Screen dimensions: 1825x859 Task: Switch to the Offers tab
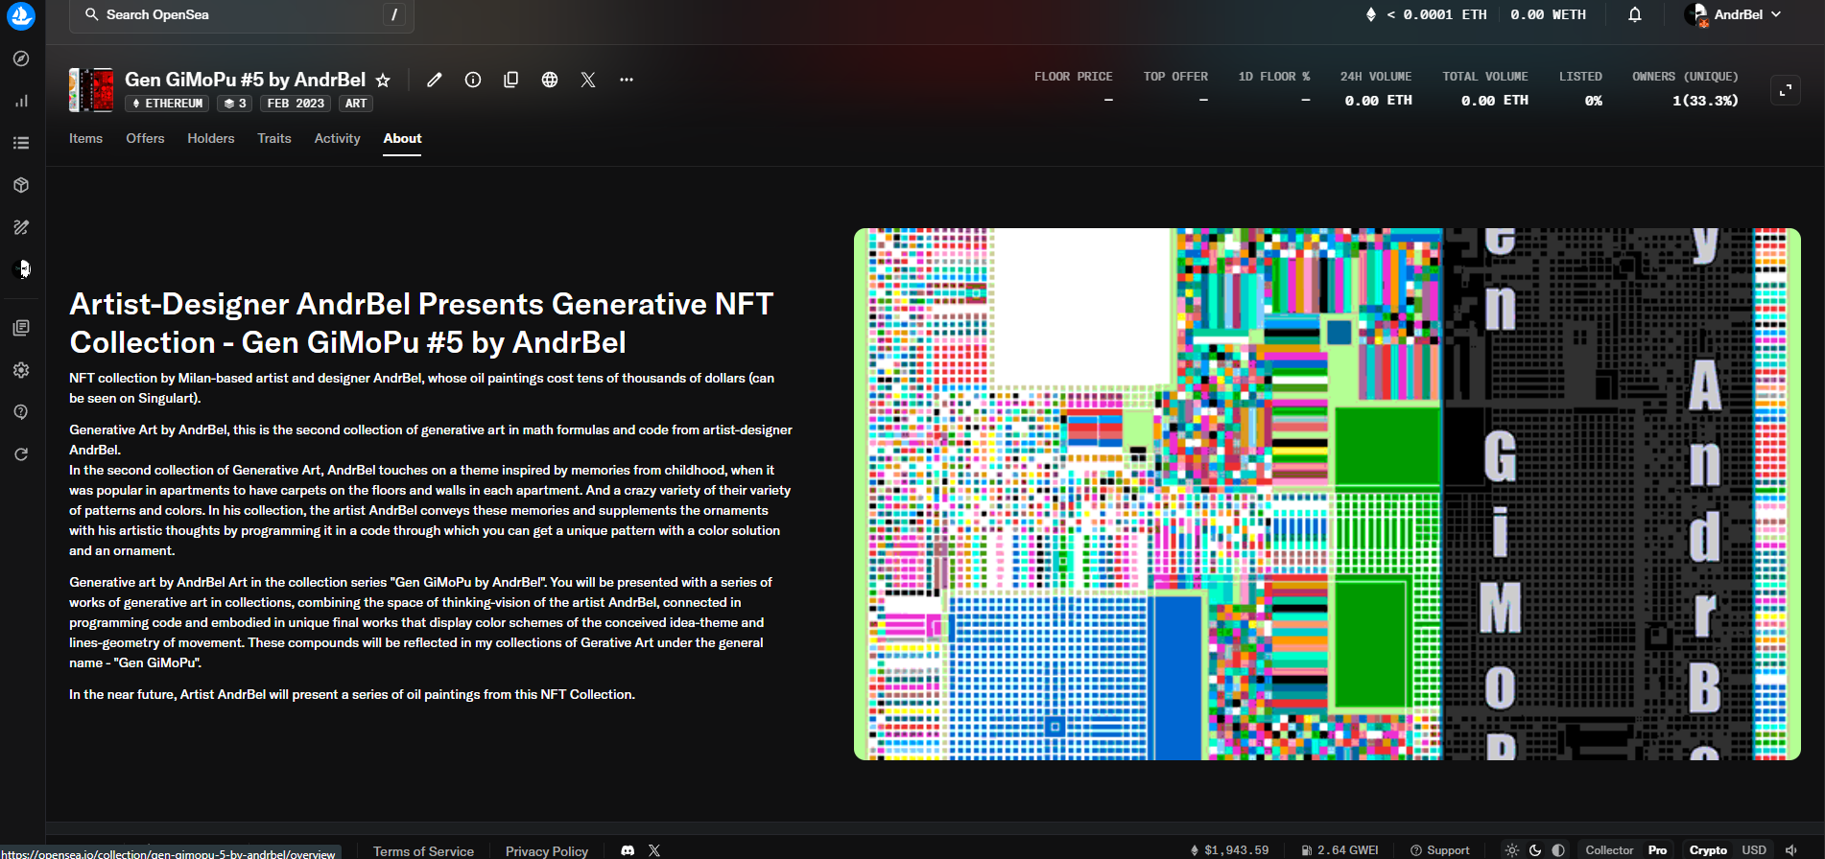point(145,138)
